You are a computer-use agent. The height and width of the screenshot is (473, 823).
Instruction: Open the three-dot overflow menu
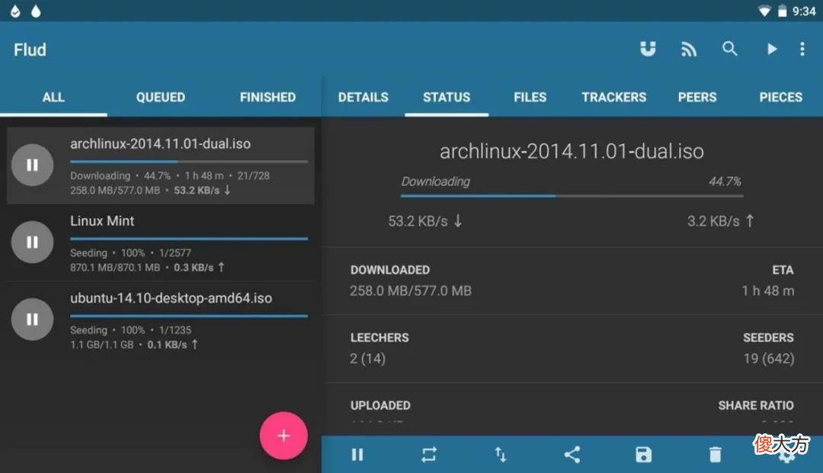tap(802, 49)
